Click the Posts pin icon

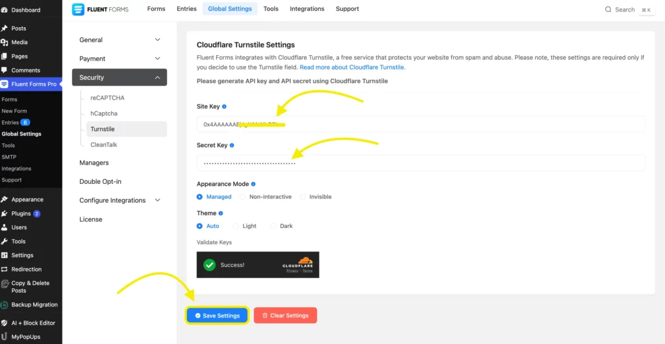pyautogui.click(x=5, y=29)
